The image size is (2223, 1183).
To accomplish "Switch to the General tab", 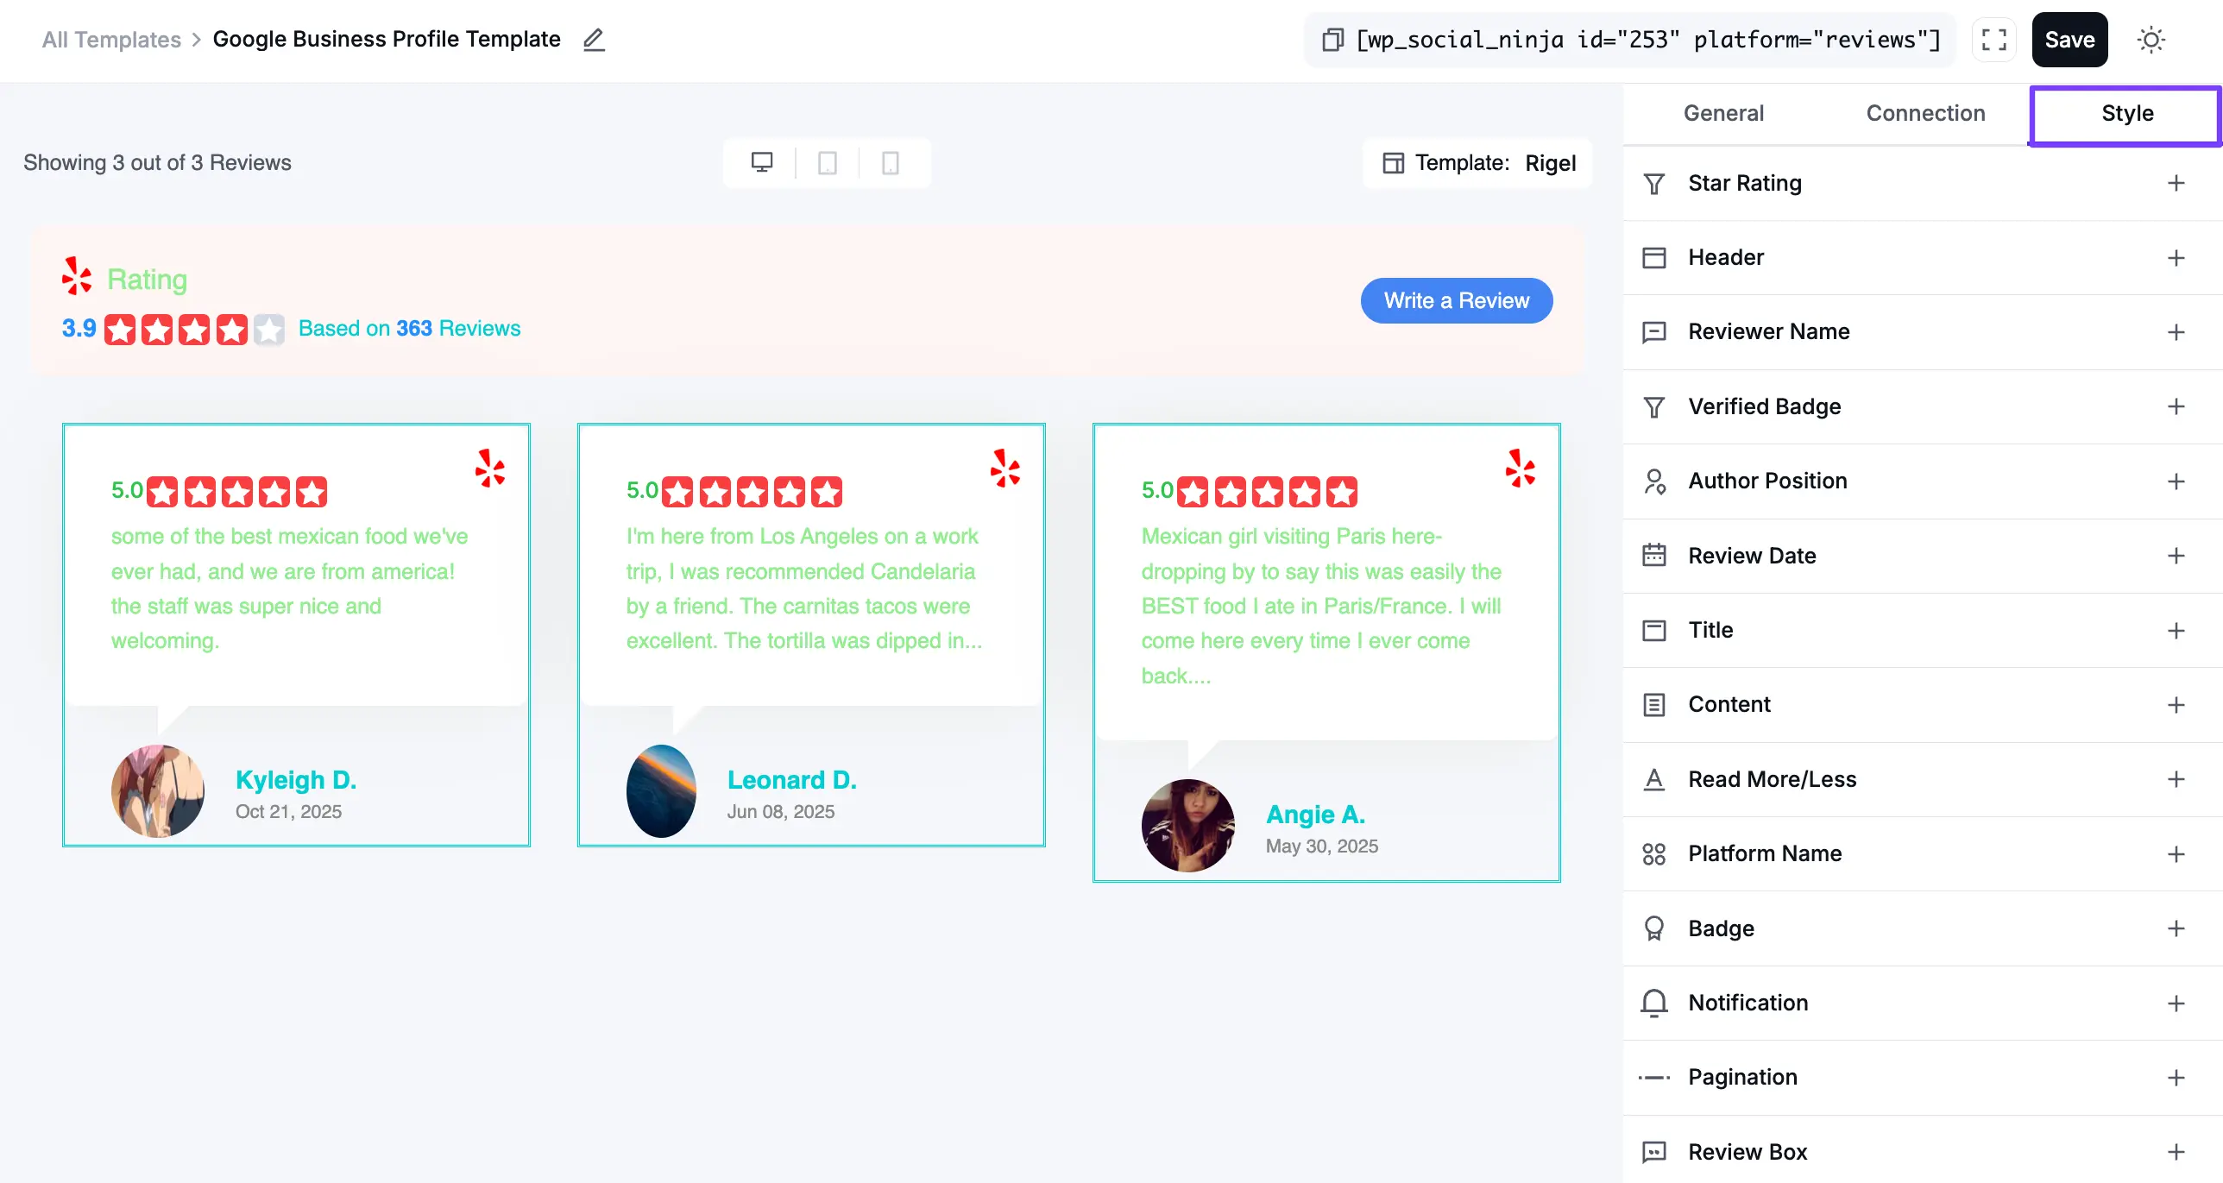I will tap(1722, 113).
